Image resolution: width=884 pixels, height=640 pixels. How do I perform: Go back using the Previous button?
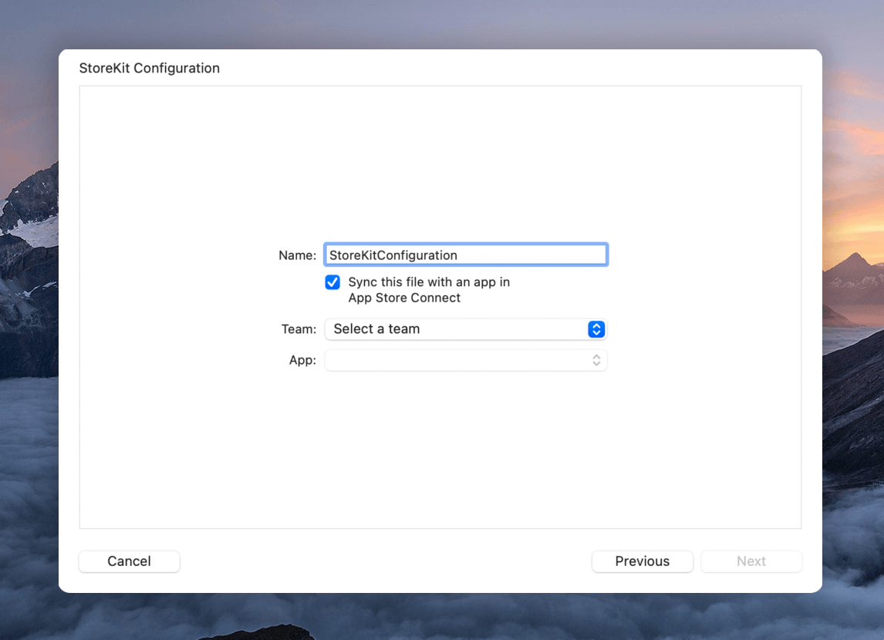pyautogui.click(x=642, y=561)
